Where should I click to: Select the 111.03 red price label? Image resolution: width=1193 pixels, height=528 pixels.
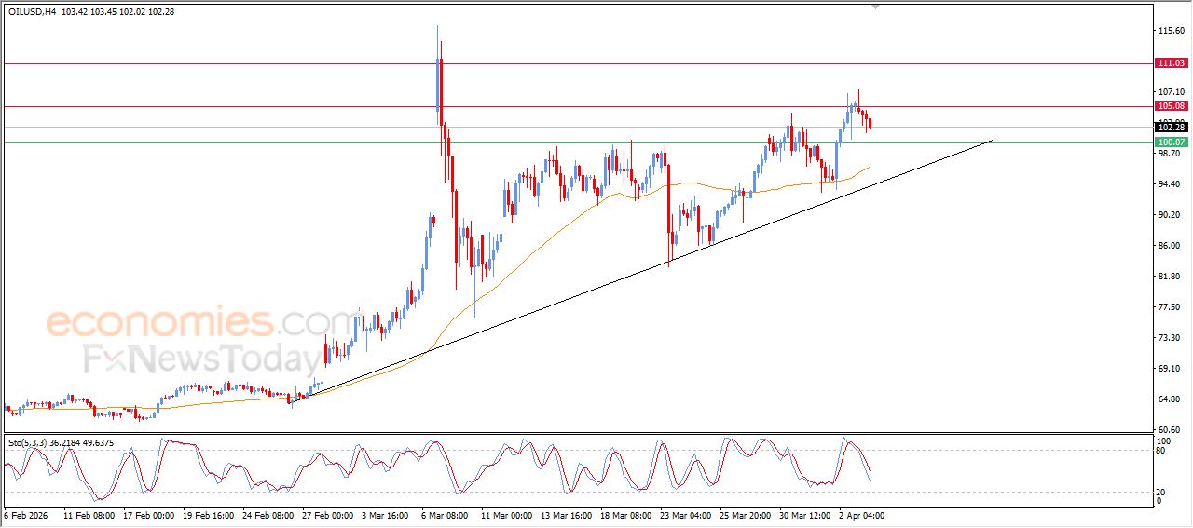point(1170,63)
